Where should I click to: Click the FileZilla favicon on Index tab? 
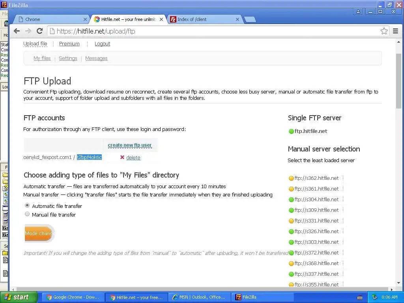click(173, 19)
